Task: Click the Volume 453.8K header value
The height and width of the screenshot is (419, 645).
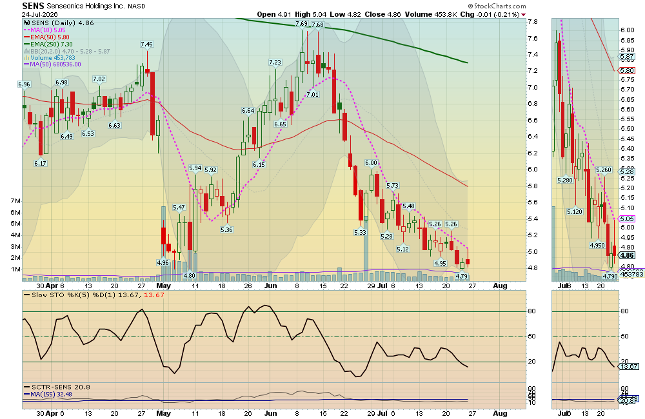Action: [x=431, y=14]
